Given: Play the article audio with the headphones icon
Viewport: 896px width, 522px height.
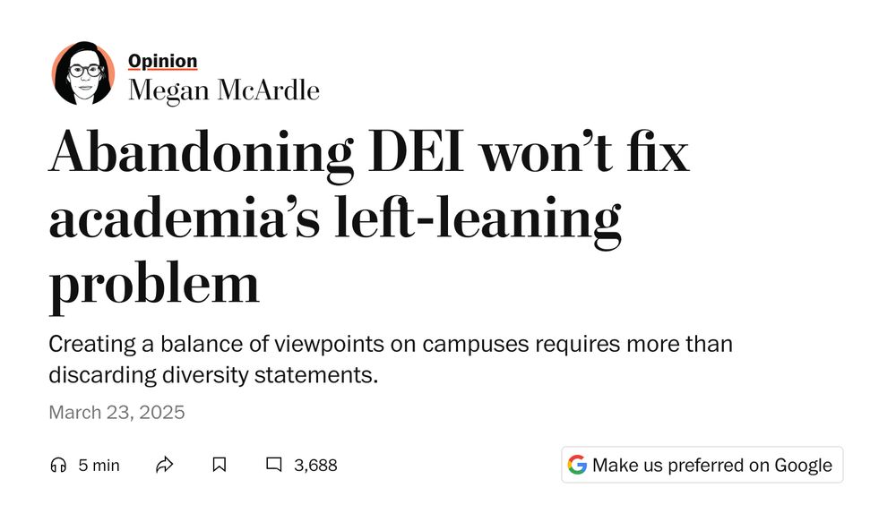Looking at the screenshot, I should pos(59,465).
